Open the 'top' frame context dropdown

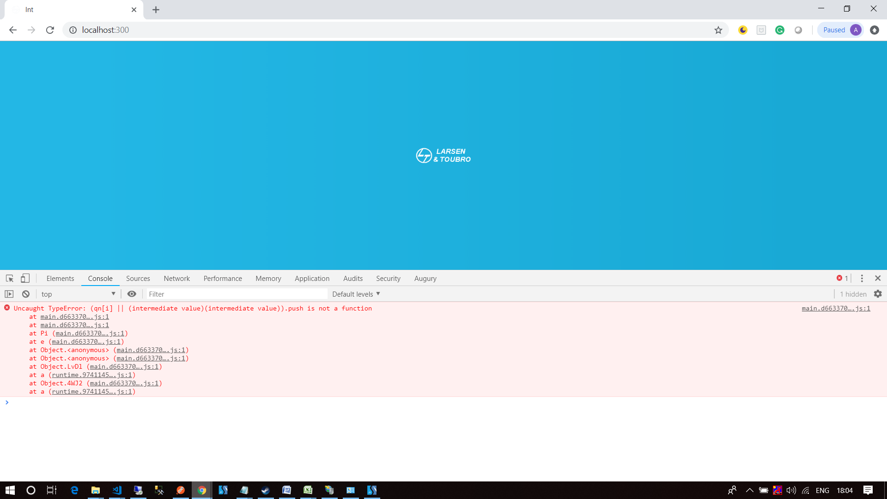(78, 294)
